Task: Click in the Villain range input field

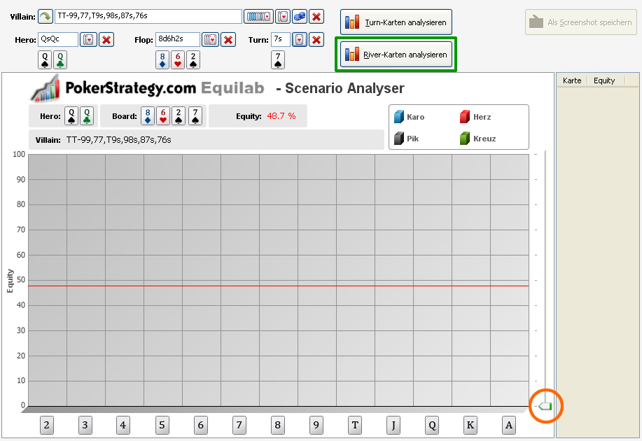Action: [148, 16]
